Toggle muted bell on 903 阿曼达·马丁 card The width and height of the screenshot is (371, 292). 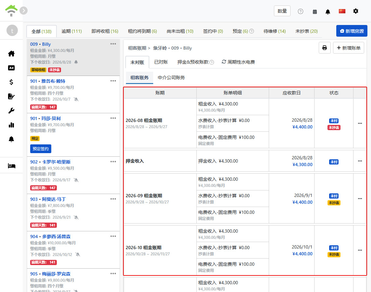point(76,217)
